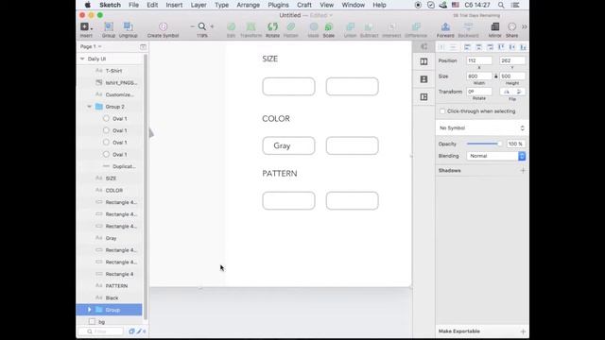
Task: Click the Ungroup toolbar icon
Action: click(129, 26)
